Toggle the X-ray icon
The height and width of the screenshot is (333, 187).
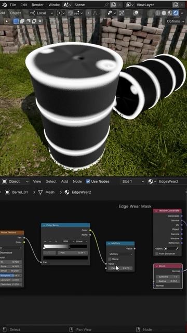[x=150, y=13]
